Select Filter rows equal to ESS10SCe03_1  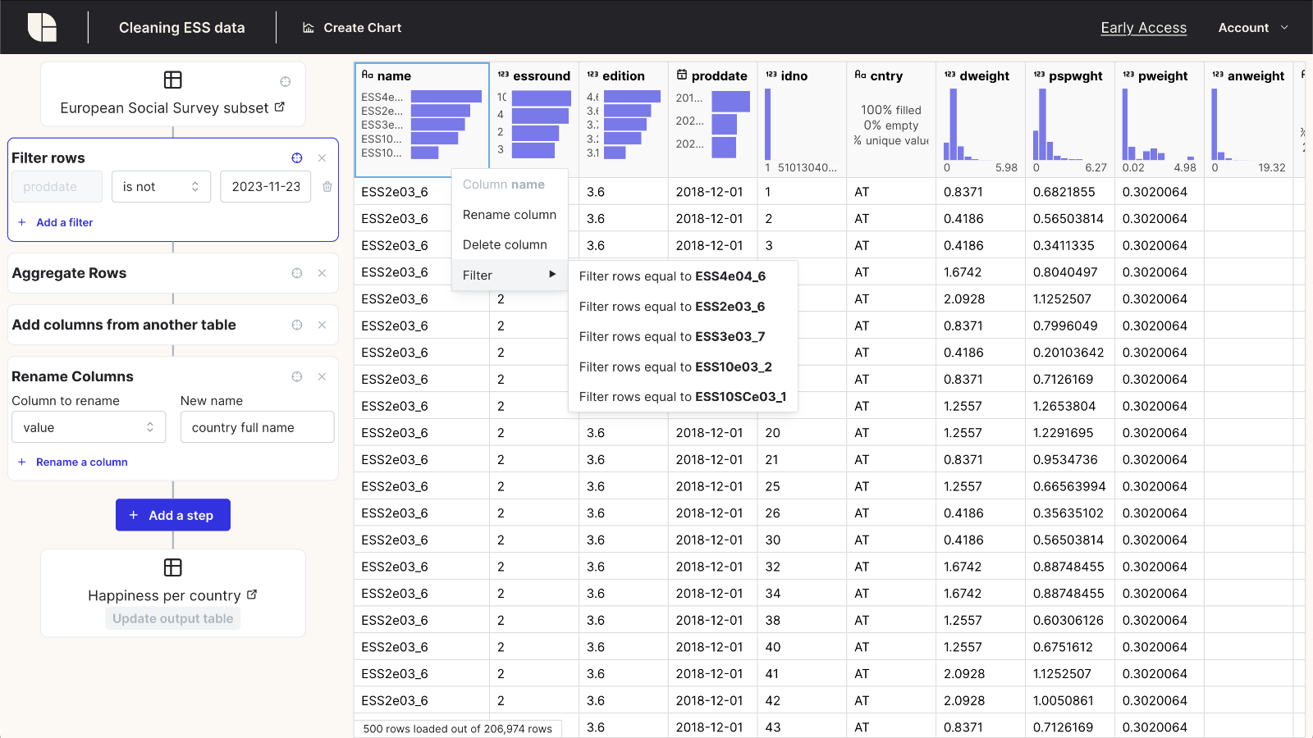[x=684, y=397]
